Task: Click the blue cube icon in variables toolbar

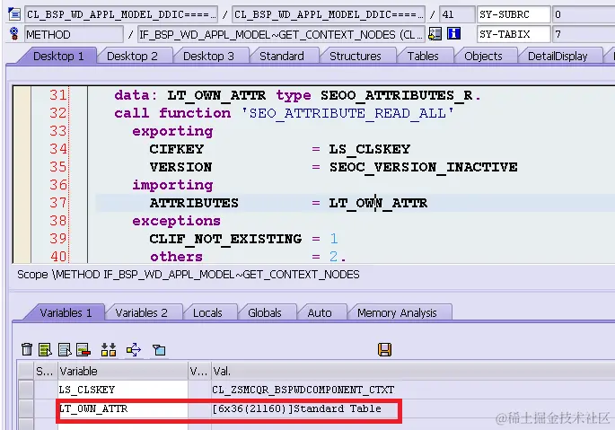Action: [x=159, y=349]
